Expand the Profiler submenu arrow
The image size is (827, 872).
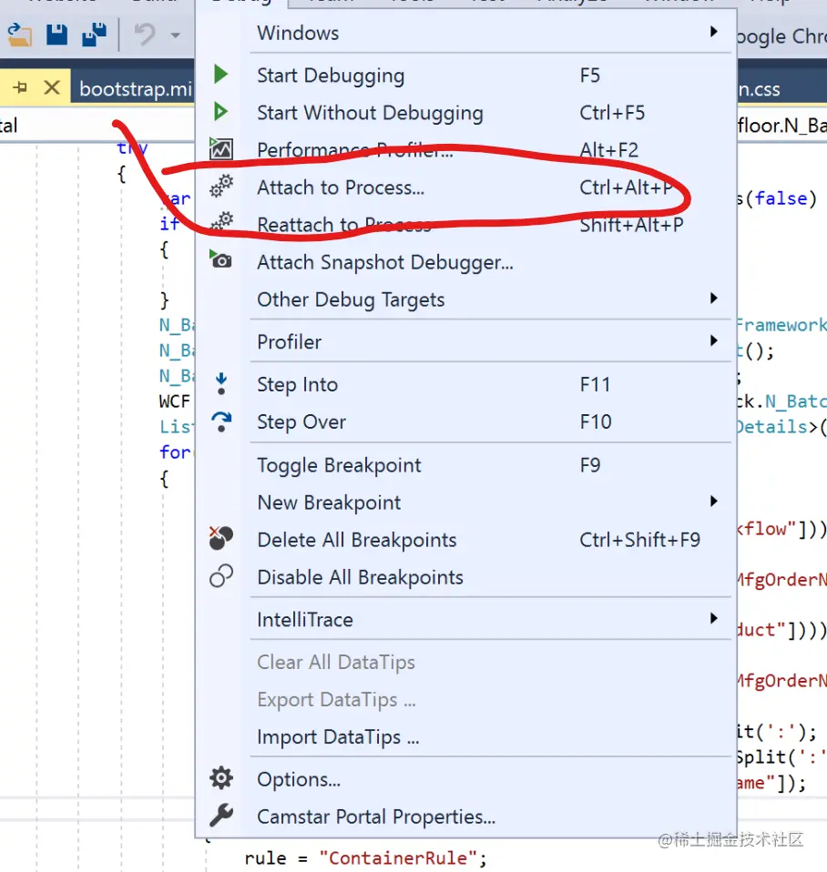click(714, 340)
